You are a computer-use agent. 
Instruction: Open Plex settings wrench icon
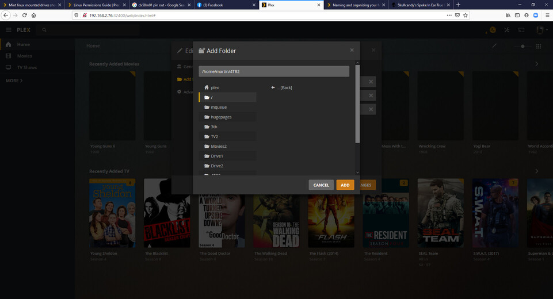tap(507, 30)
